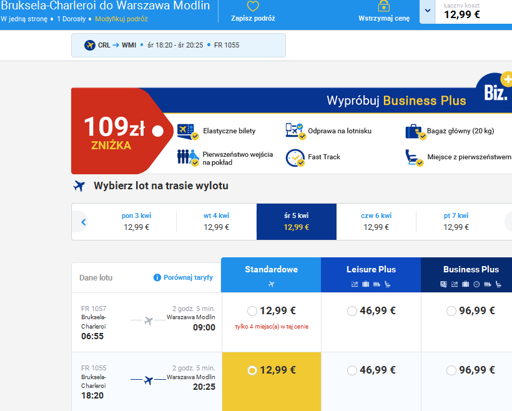Click Modyfikuj podróż link
The image size is (512, 411).
(122, 19)
